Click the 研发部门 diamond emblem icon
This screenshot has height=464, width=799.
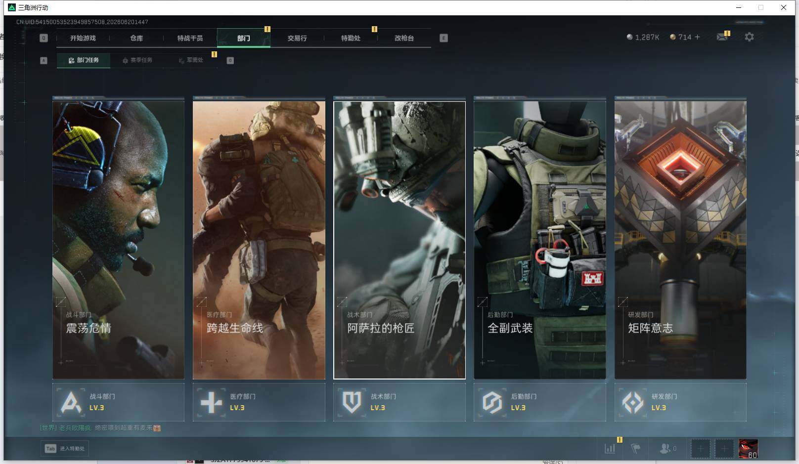[633, 402]
